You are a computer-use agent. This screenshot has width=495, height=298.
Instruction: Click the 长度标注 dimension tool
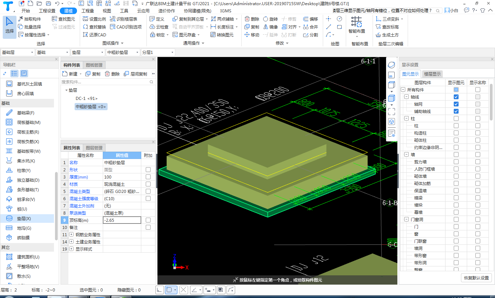coord(224,27)
